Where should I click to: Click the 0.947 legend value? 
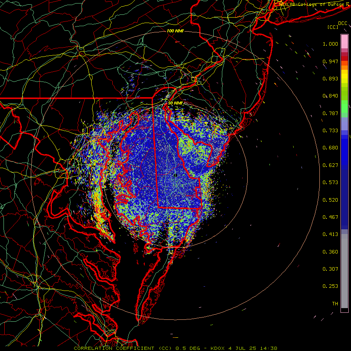330,61
